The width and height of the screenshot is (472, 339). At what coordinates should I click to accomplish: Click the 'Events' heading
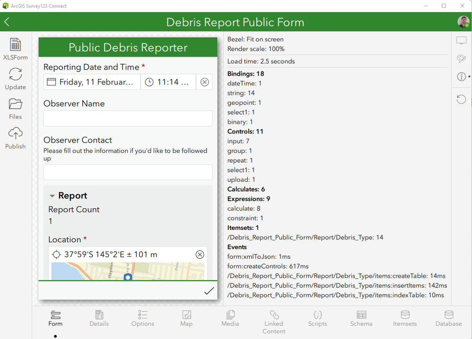coord(237,247)
